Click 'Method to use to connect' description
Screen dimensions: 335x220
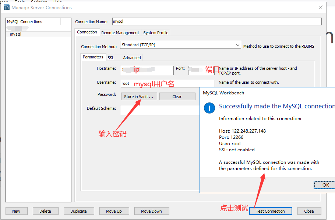[x=279, y=46]
